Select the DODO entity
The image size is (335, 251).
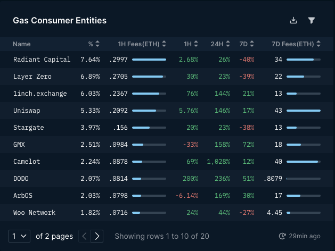21,179
